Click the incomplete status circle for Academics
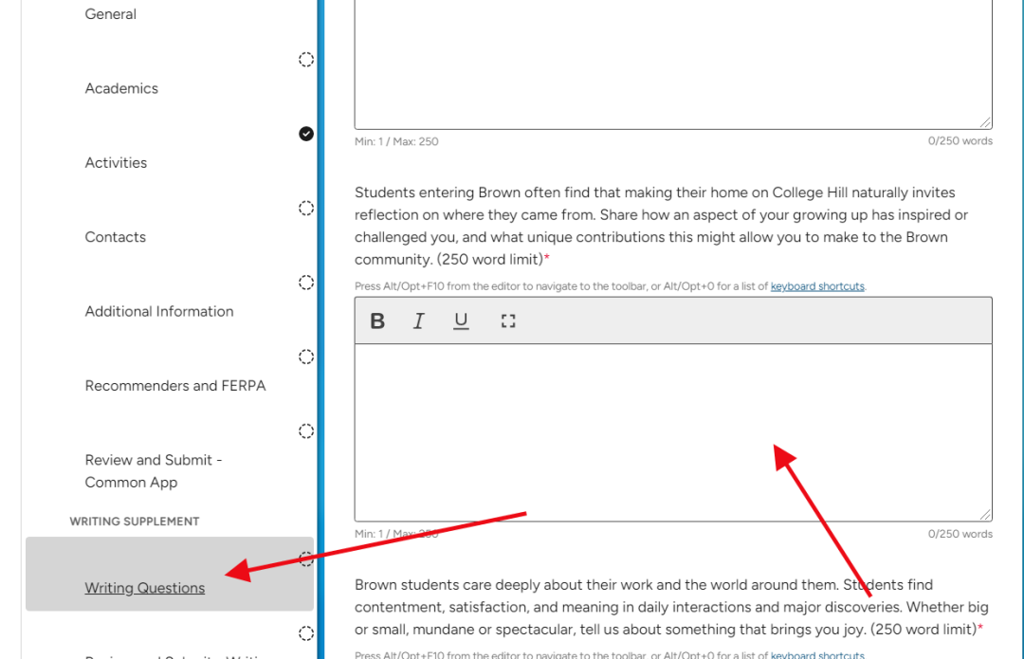The image size is (1024, 659). [x=306, y=60]
